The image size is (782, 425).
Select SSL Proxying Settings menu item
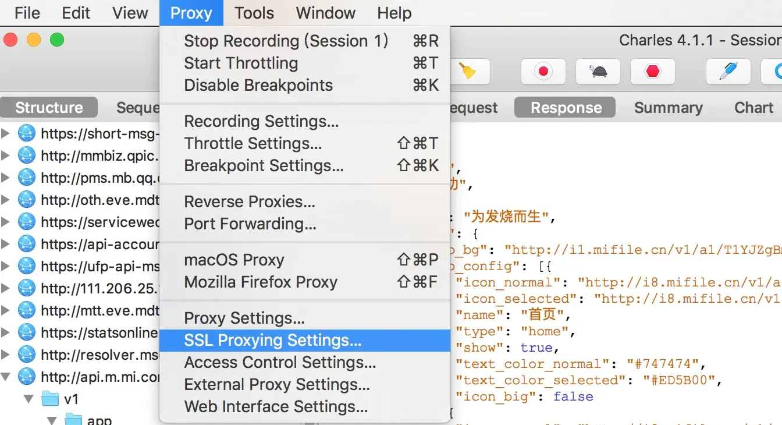[305, 340]
